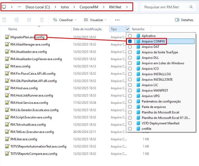
Task: Check the Aplicativo filter checkbox
Action: (130, 36)
